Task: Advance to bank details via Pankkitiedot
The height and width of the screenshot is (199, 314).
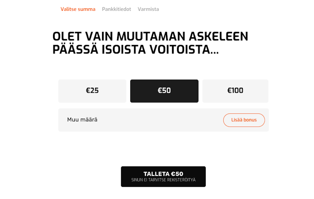Action: pos(116,9)
